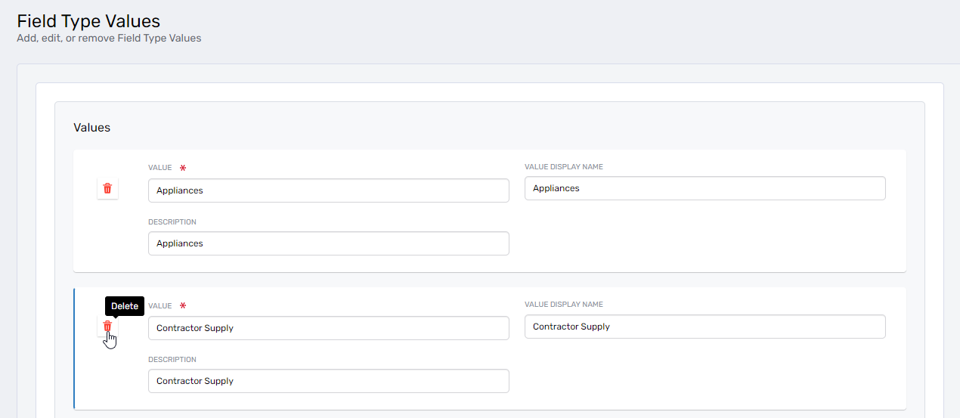Select the Contractor Supply Value input

tap(328, 328)
